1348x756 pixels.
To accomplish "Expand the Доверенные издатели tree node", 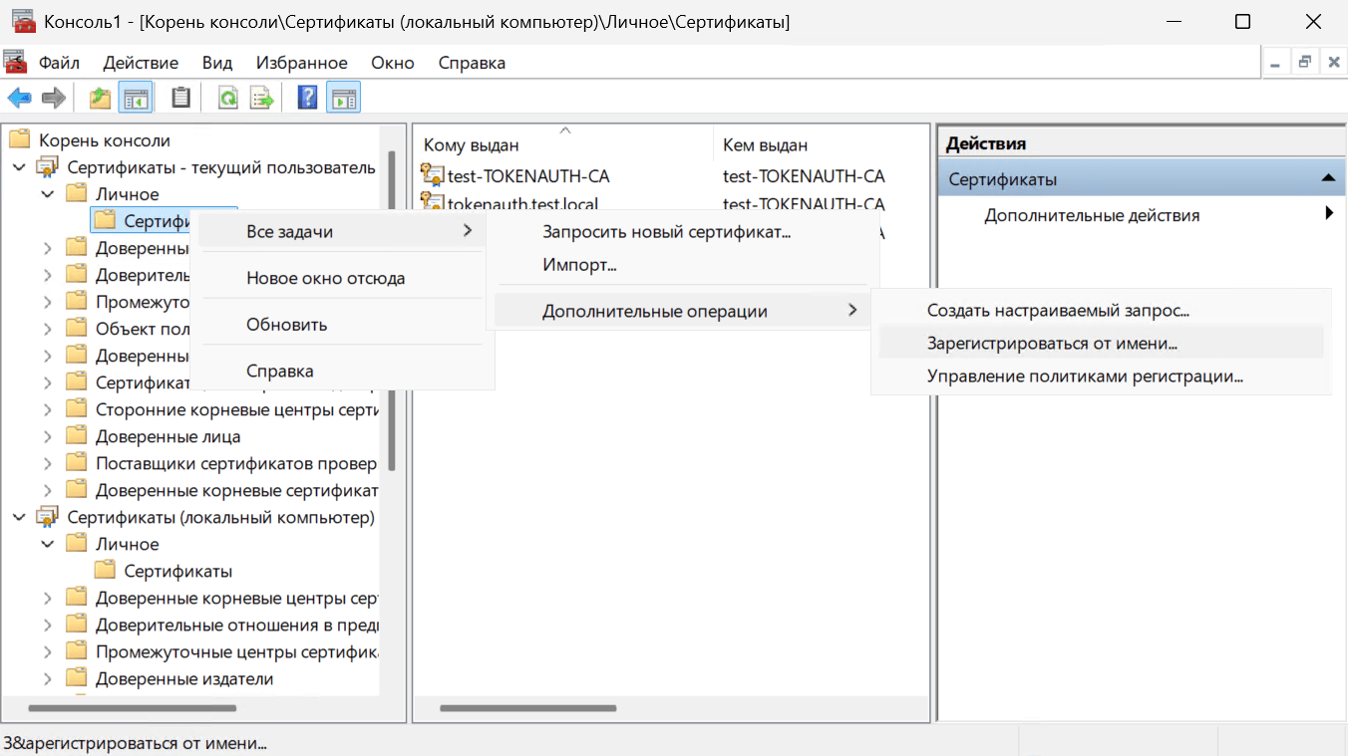I will (x=48, y=679).
